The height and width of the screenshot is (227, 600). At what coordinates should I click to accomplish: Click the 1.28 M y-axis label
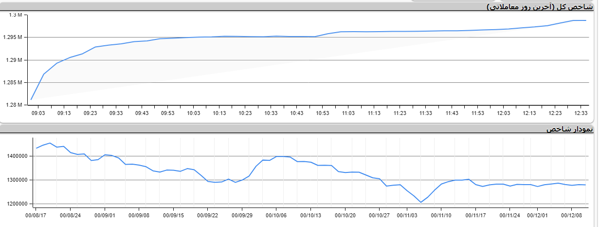[15, 105]
